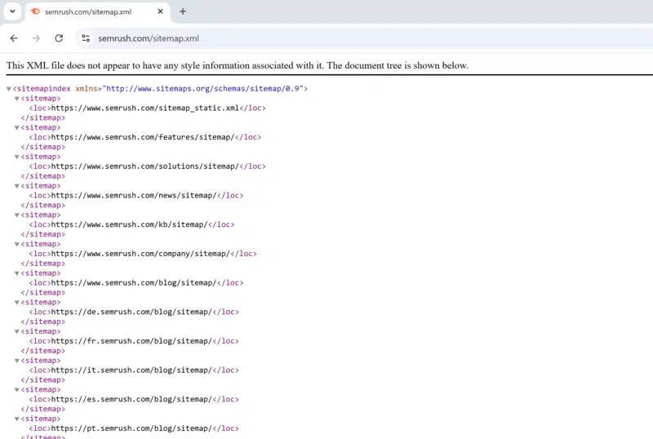Click the it.semrush.com/blog/sitemap/ URL text
This screenshot has height=439, width=653.
pyautogui.click(x=131, y=370)
